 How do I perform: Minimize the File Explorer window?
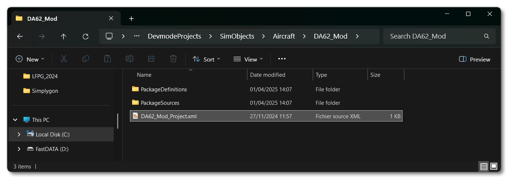[447, 14]
